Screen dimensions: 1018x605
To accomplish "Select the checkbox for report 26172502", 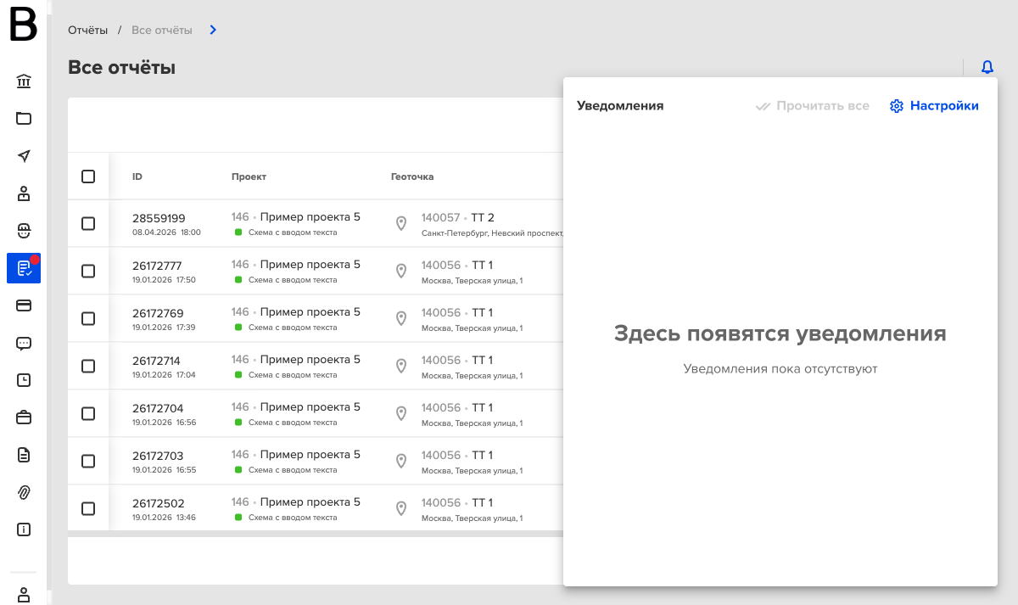I will pos(88,509).
